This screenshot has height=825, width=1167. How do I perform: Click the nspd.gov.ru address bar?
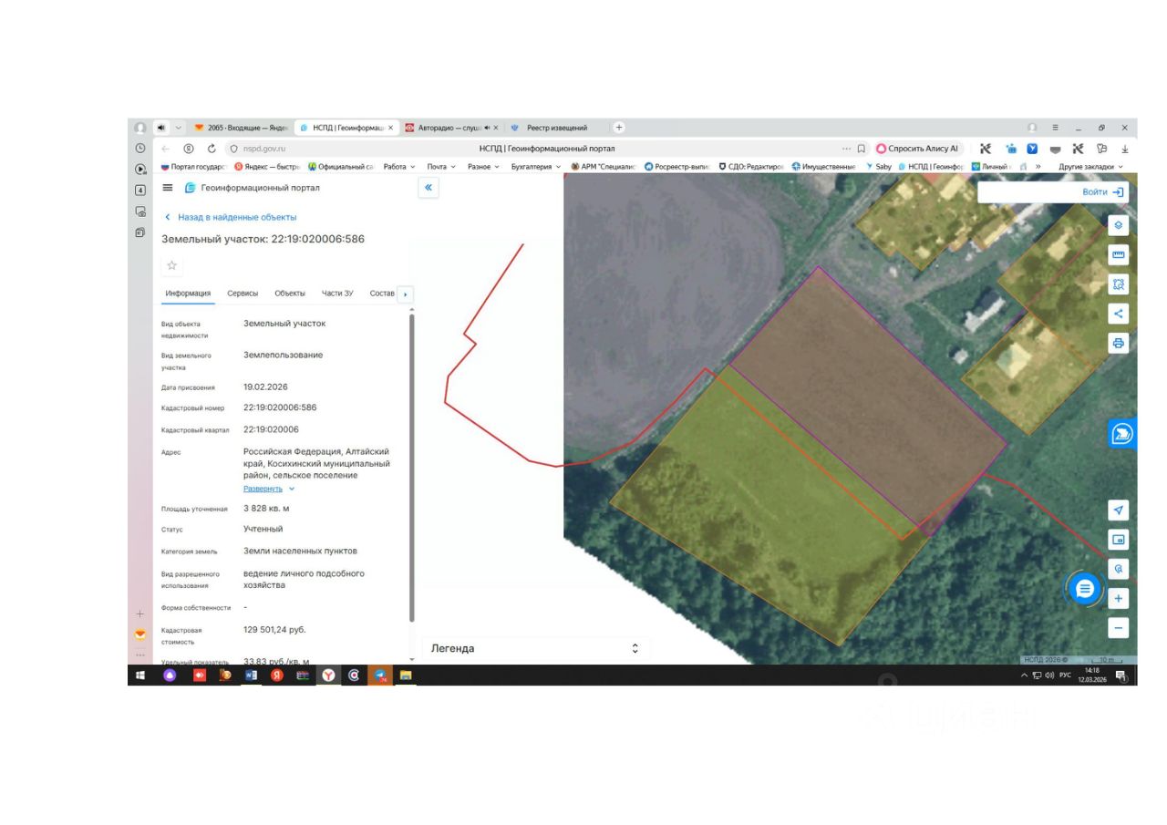click(x=264, y=149)
